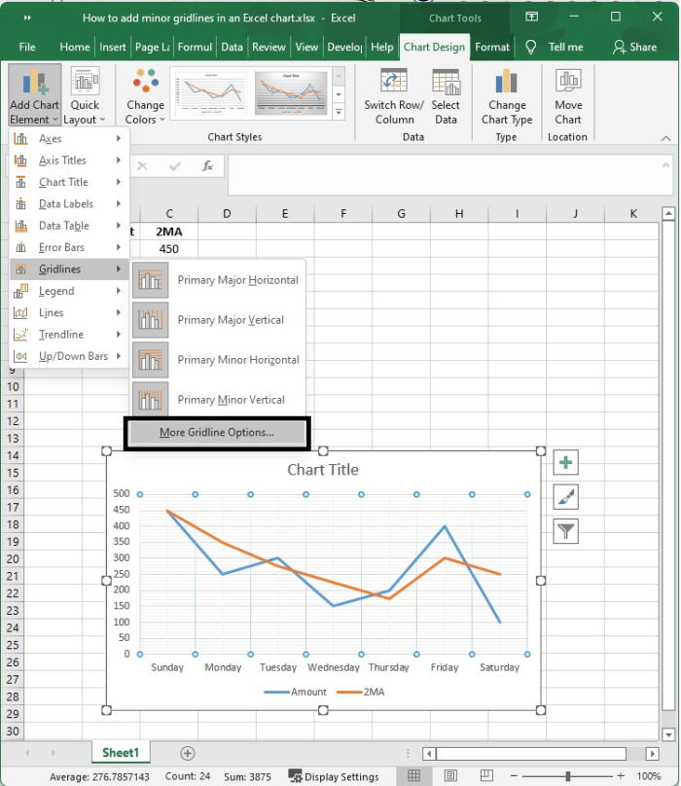Click Ribbon Display Options icon

531,17
